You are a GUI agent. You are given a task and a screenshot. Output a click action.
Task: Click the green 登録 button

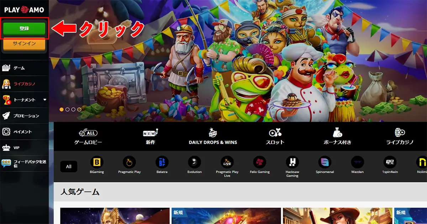24,28
